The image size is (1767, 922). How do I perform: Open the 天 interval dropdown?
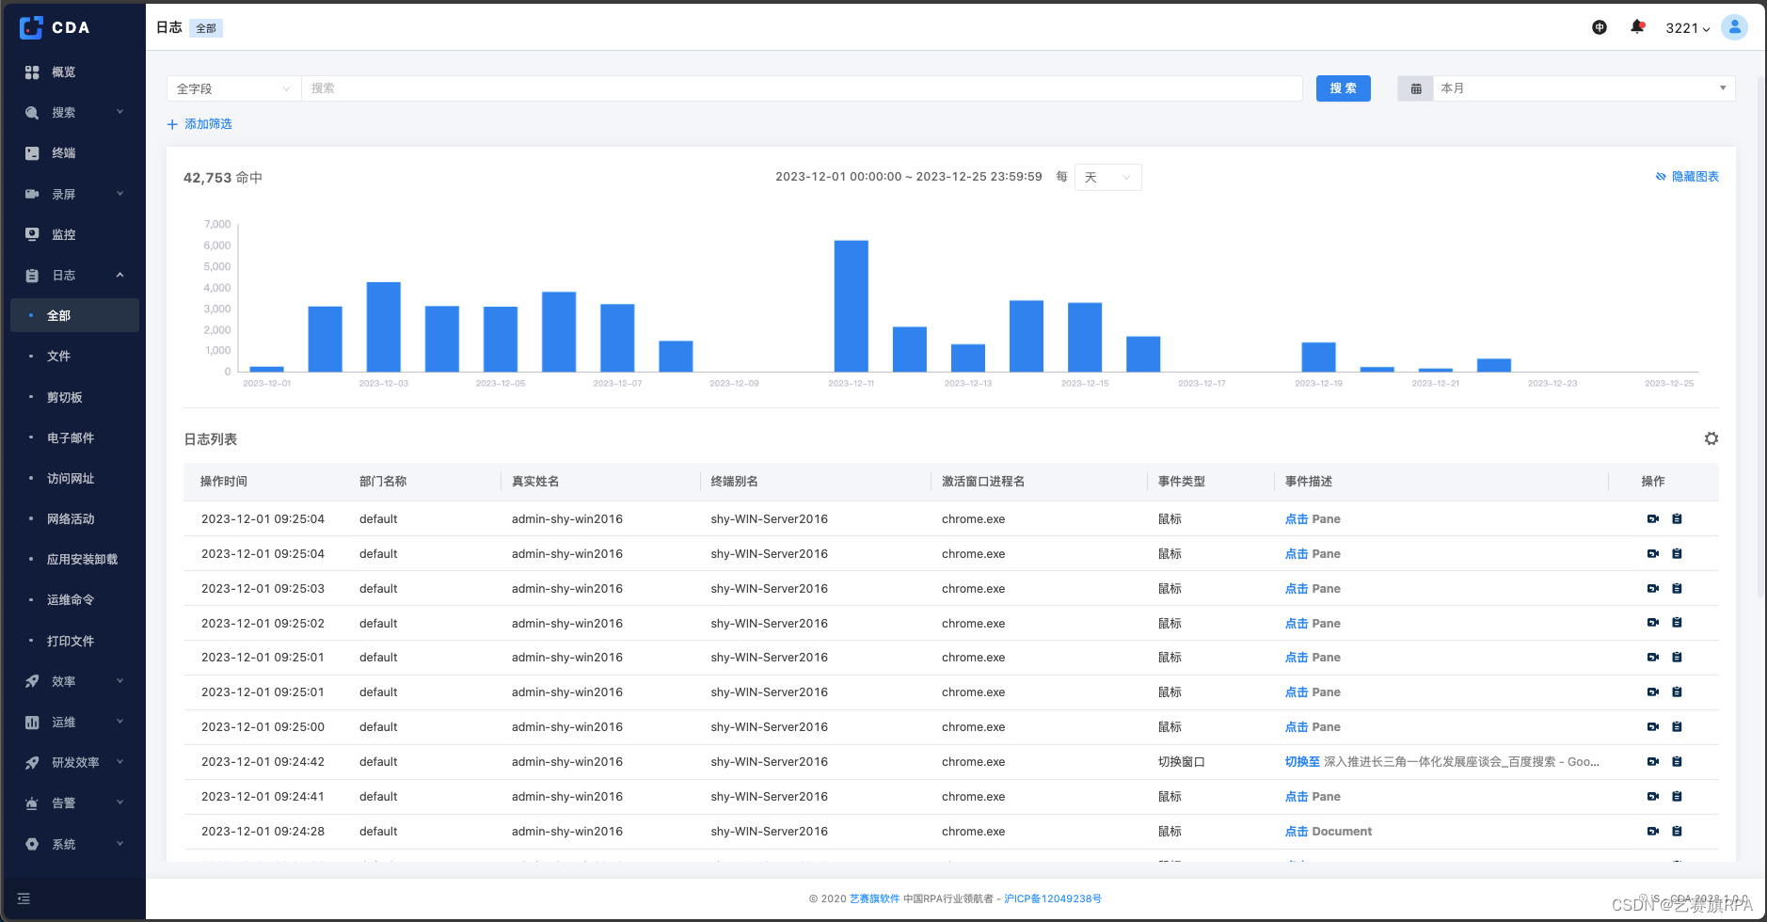coord(1108,177)
